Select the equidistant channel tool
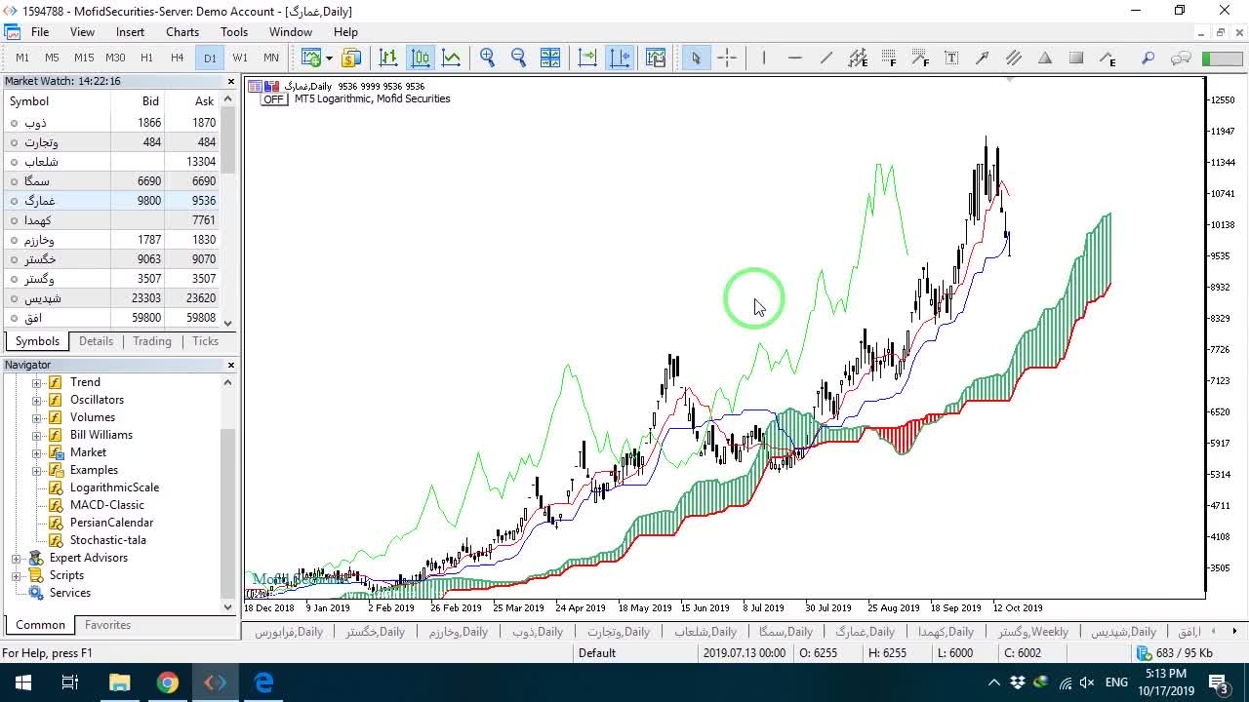The height and width of the screenshot is (702, 1249). point(858,58)
